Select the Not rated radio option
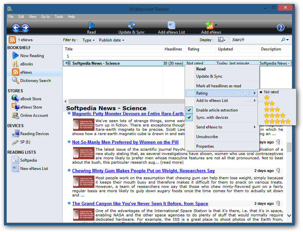Viewport: 303px width, 232px height. point(269,92)
